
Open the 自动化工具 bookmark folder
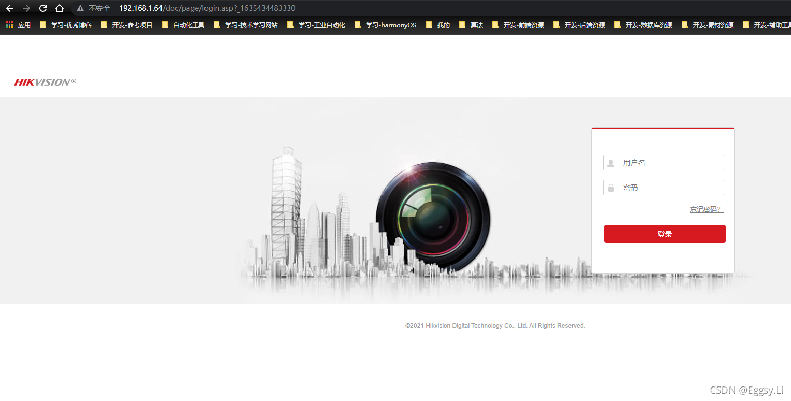(x=183, y=25)
